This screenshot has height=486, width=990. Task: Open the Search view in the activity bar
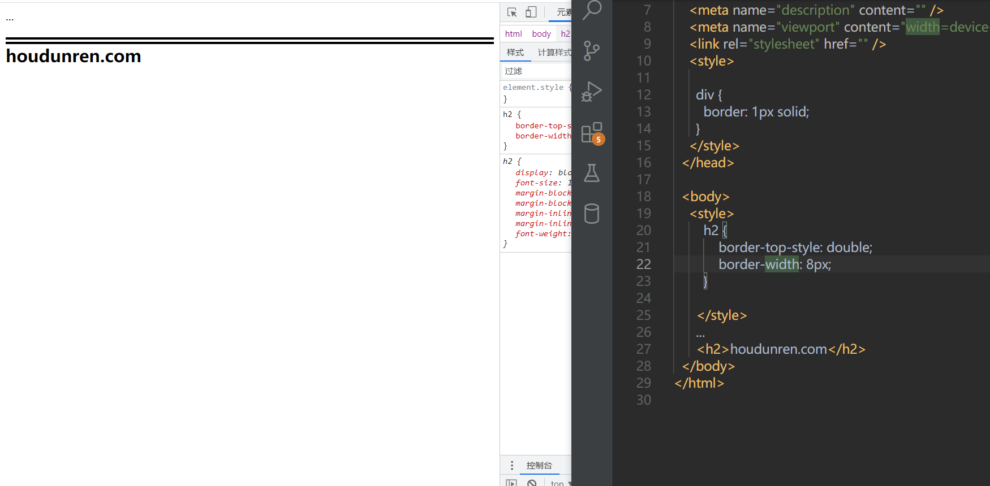click(592, 10)
